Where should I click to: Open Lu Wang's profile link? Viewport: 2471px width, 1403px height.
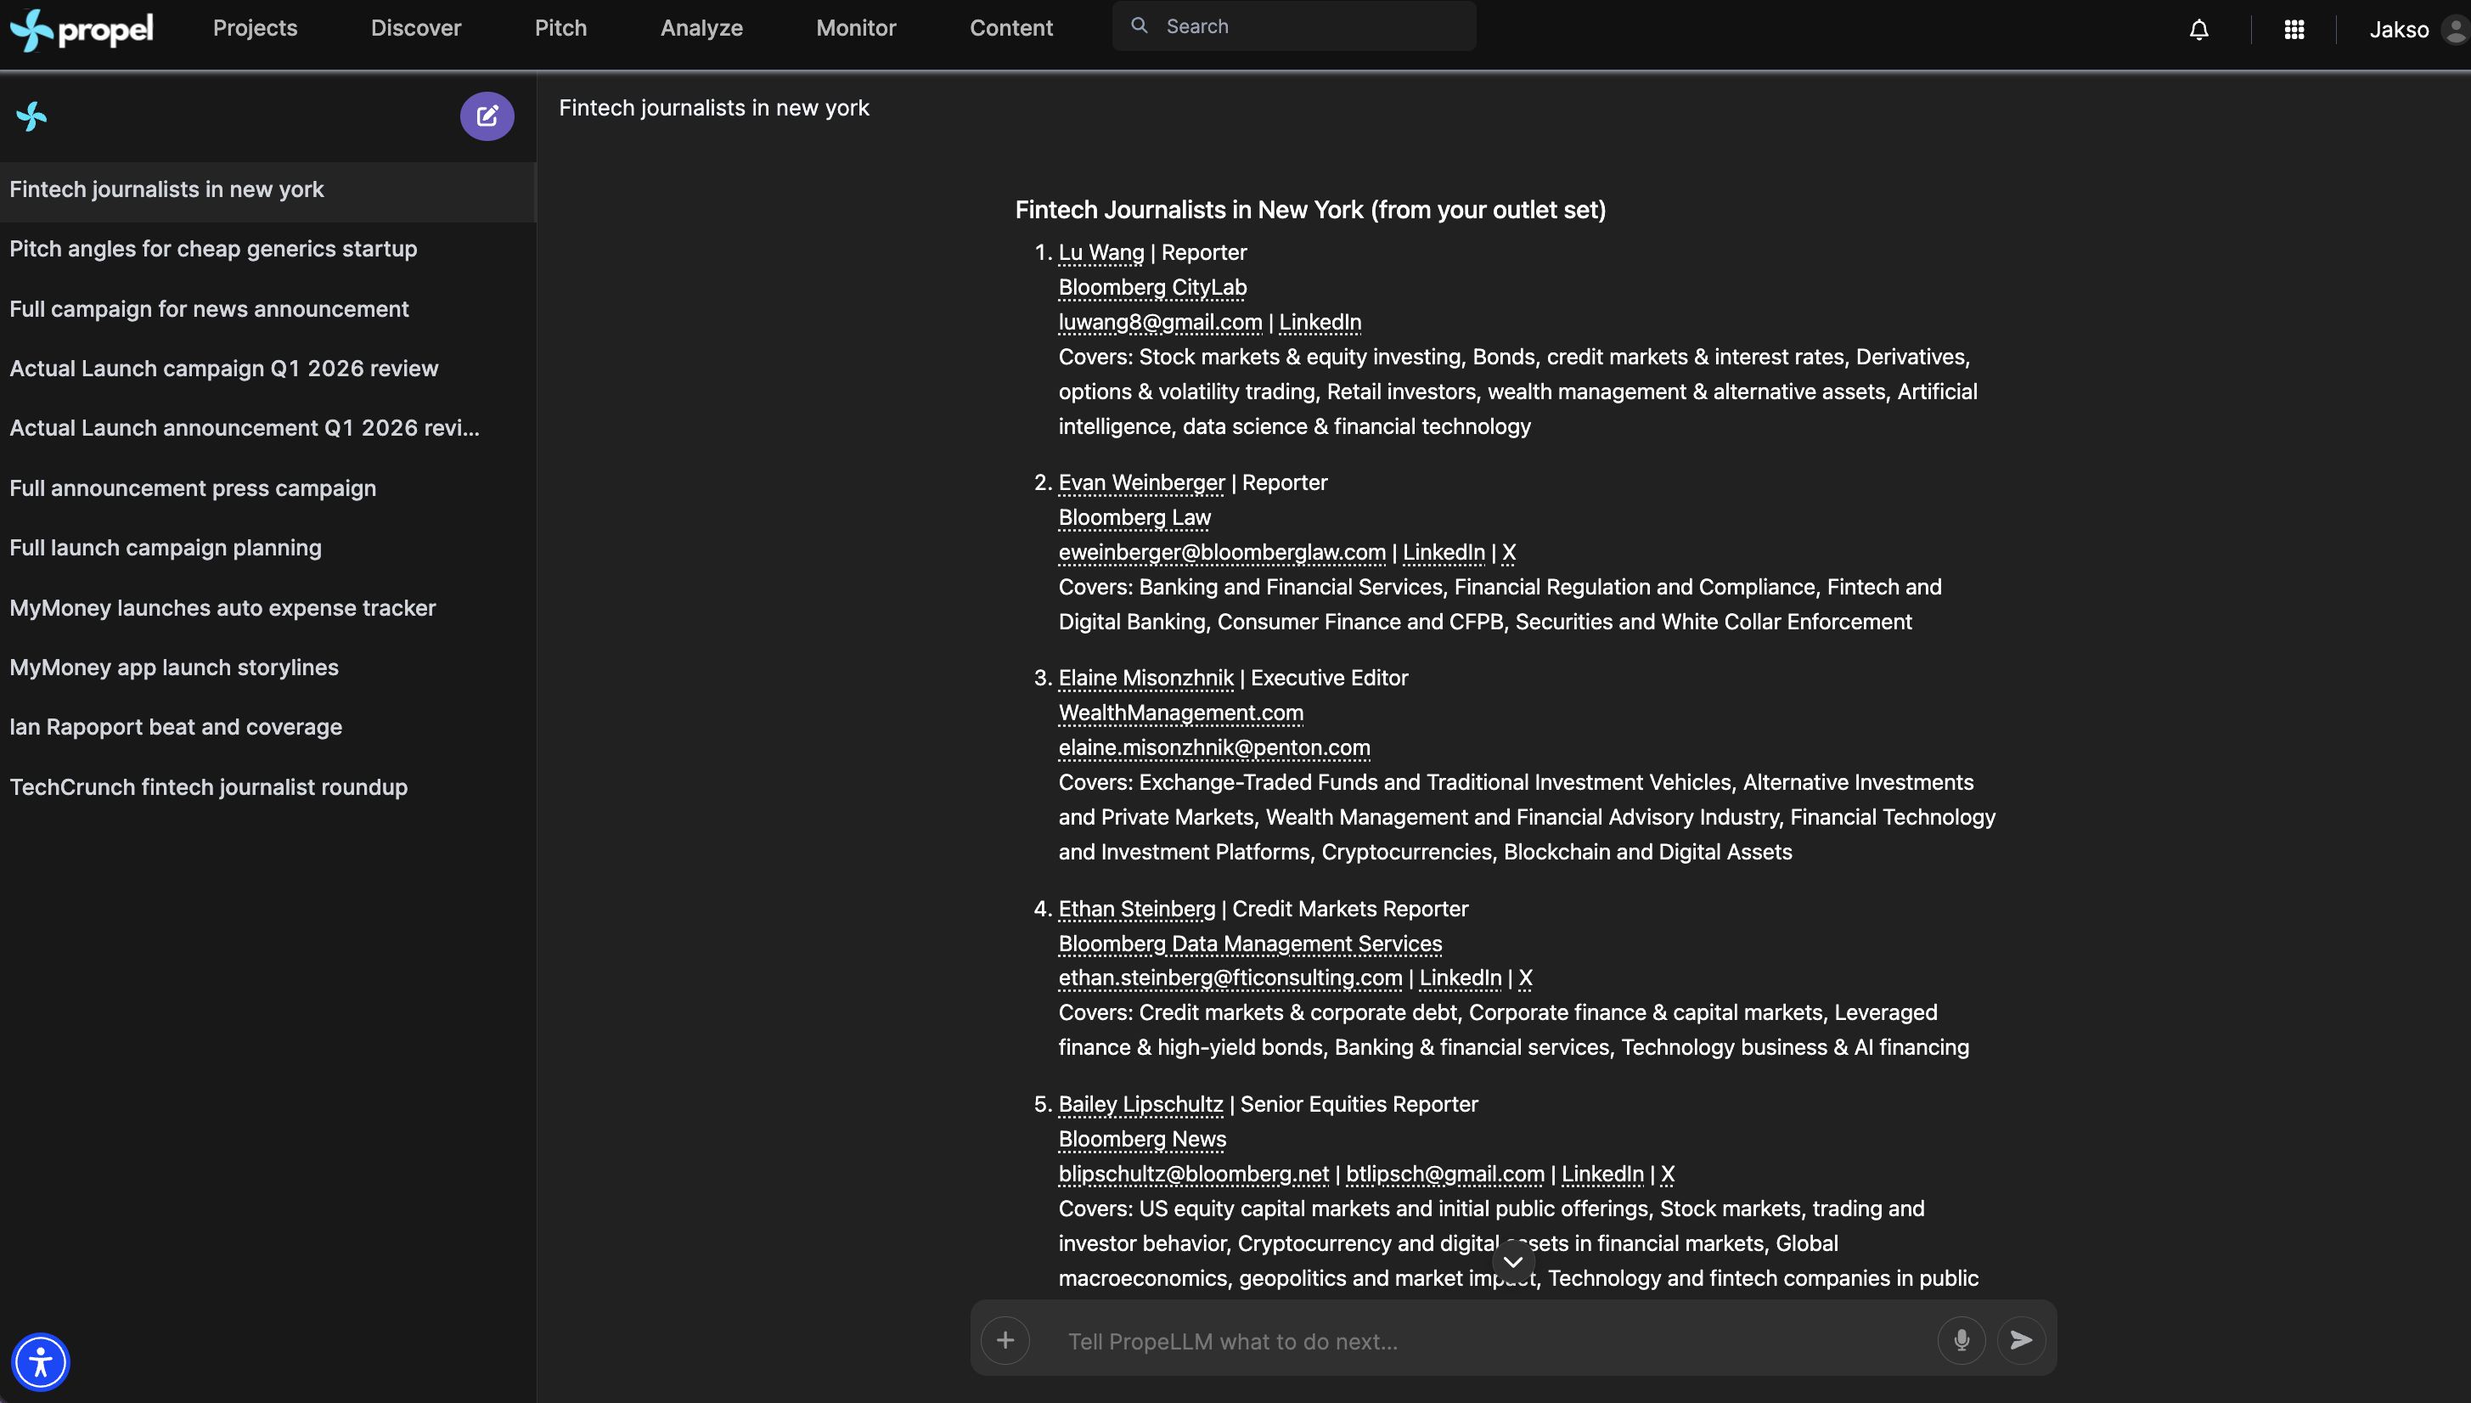1100,252
